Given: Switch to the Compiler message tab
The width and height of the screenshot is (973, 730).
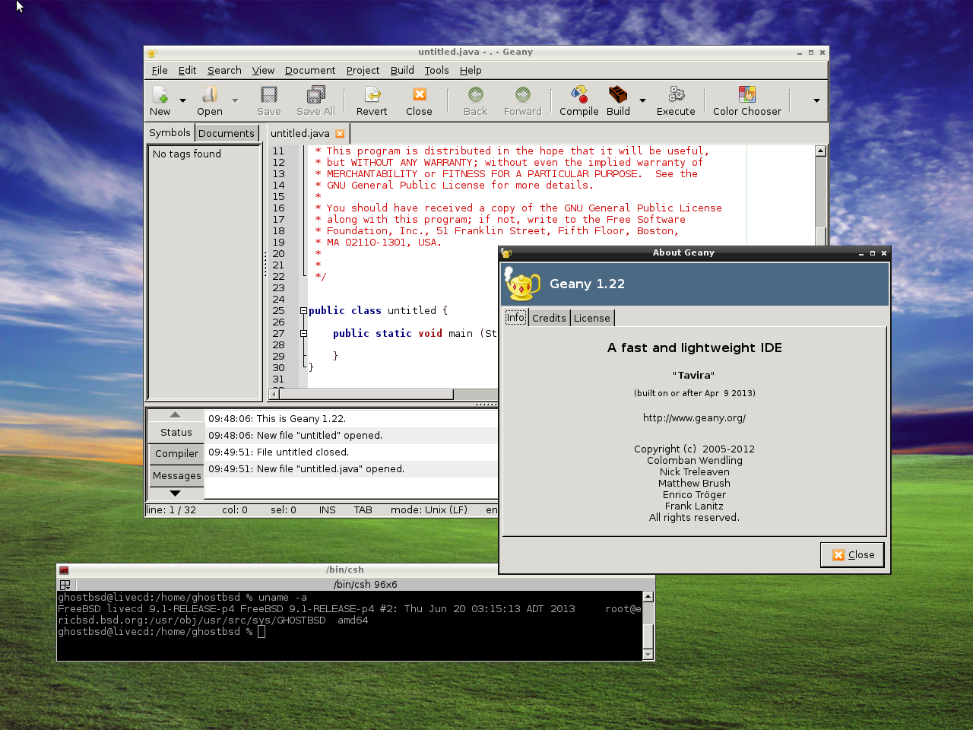Looking at the screenshot, I should pyautogui.click(x=176, y=453).
